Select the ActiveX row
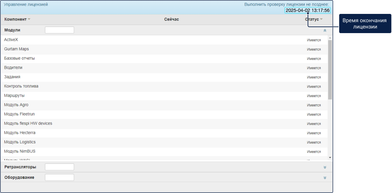 pos(164,40)
